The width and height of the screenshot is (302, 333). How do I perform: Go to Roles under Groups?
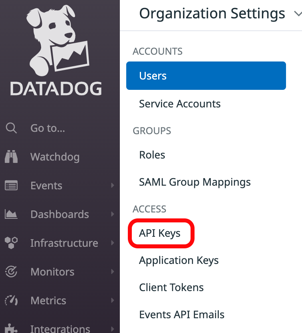click(x=152, y=155)
